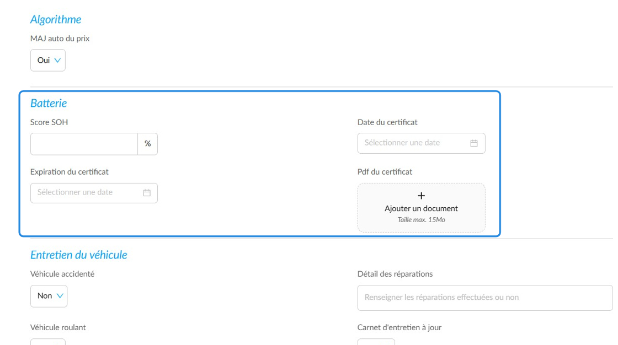Image resolution: width=618 pixels, height=345 pixels.
Task: Click the plus icon above Ajouter un document
Action: (x=422, y=196)
